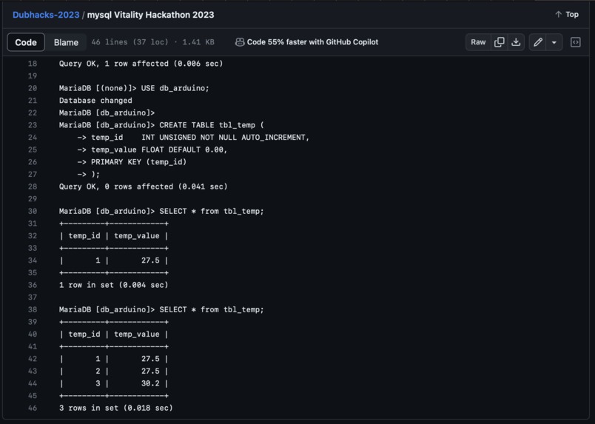The height and width of the screenshot is (424, 595).
Task: Switch to the Blame tab
Action: pyautogui.click(x=66, y=42)
